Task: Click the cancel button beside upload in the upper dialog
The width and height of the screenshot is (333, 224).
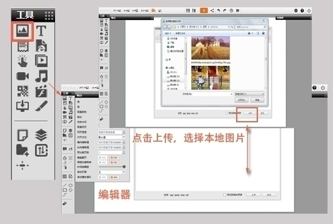Action: point(263,113)
